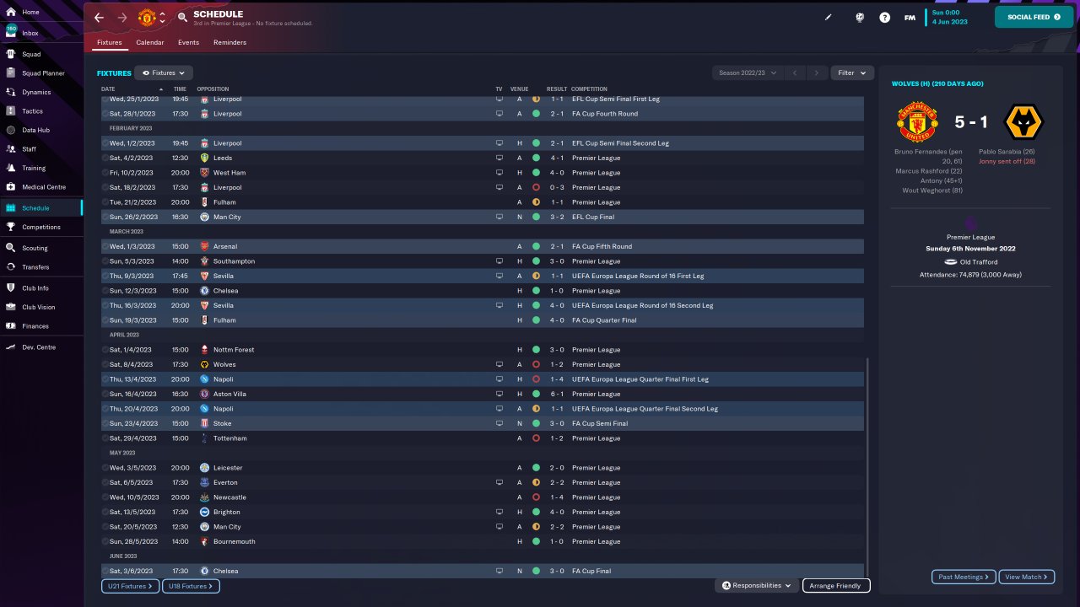Click the club switcher up/down chevrons
1080x607 pixels.
pyautogui.click(x=162, y=18)
